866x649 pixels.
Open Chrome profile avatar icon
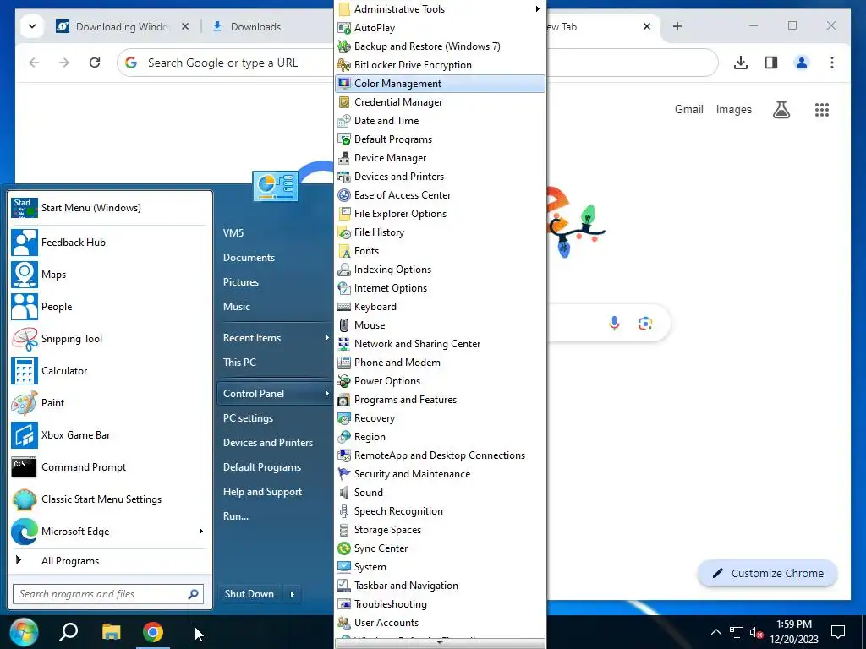coord(802,63)
